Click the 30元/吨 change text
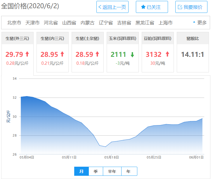 coord(157,63)
